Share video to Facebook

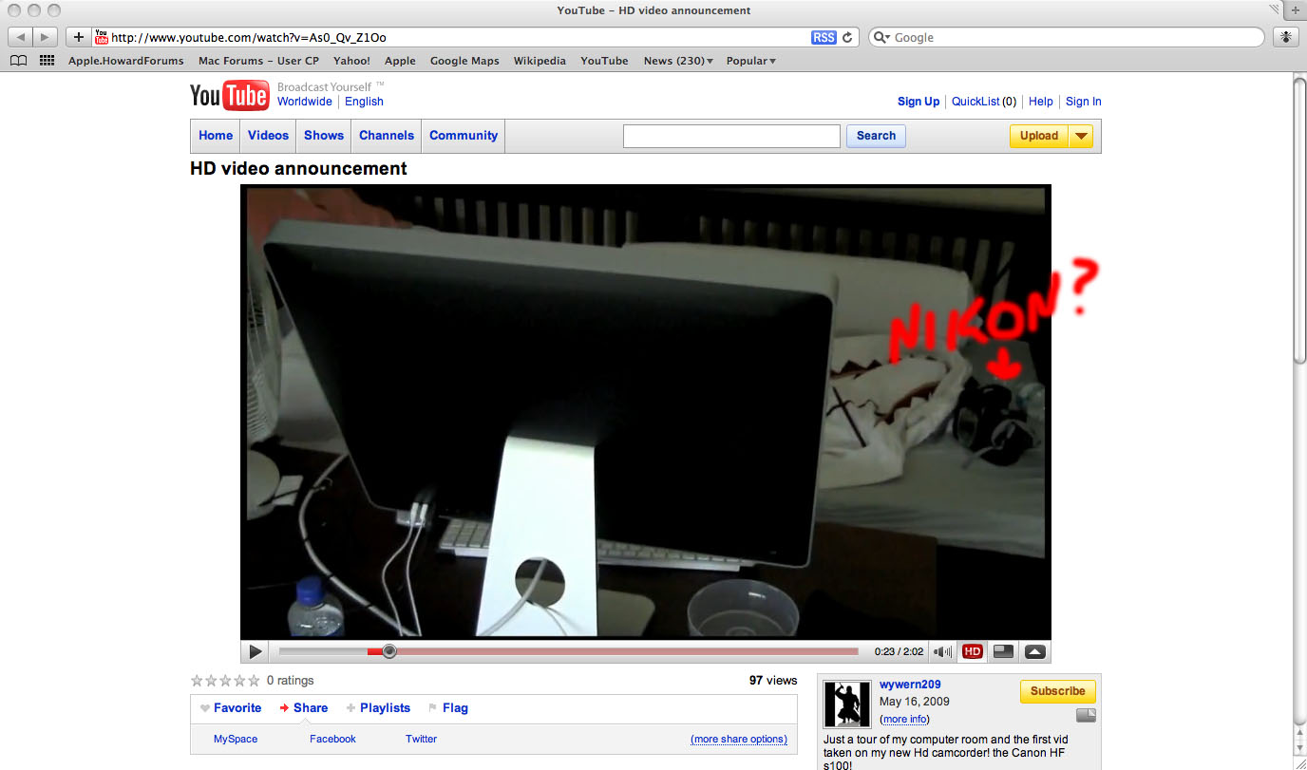(332, 739)
